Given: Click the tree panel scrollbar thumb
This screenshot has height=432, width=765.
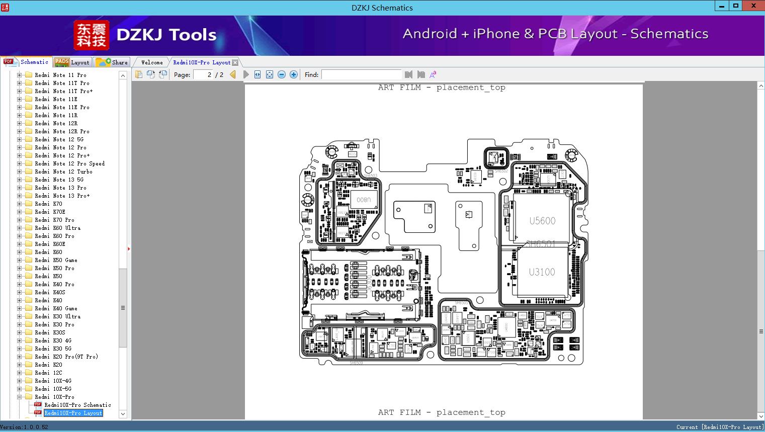Looking at the screenshot, I should [123, 308].
